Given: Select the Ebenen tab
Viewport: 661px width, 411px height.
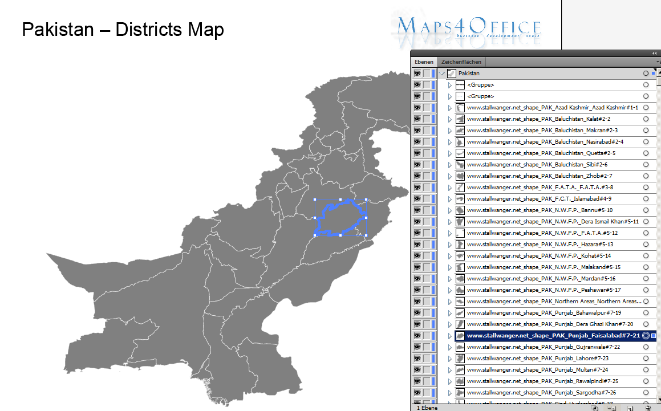Looking at the screenshot, I should [x=424, y=61].
